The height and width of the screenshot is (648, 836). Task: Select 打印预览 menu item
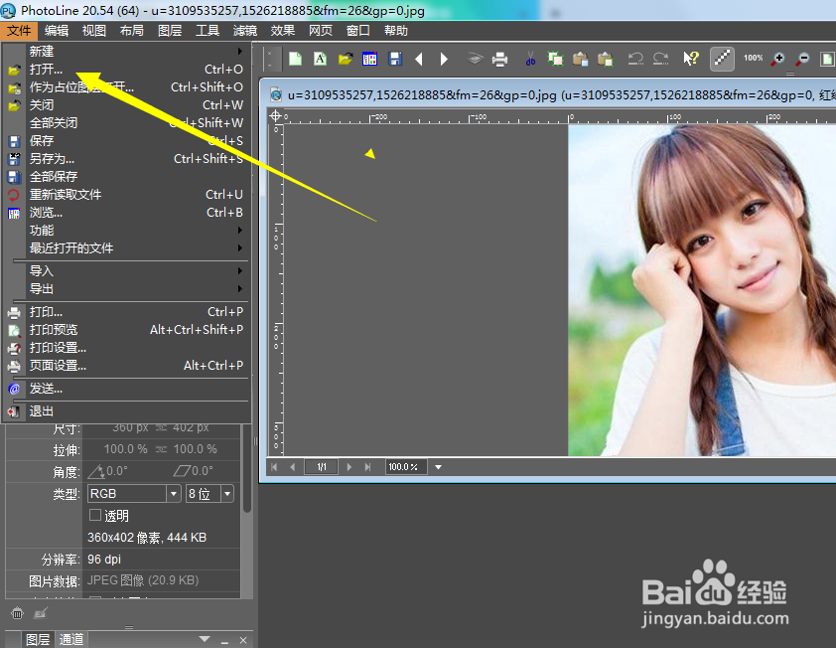coord(126,330)
